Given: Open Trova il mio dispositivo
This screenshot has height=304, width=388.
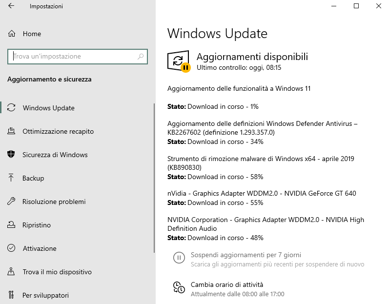Looking at the screenshot, I should click(57, 272).
